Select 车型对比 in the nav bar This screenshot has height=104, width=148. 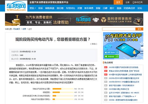[71, 8]
